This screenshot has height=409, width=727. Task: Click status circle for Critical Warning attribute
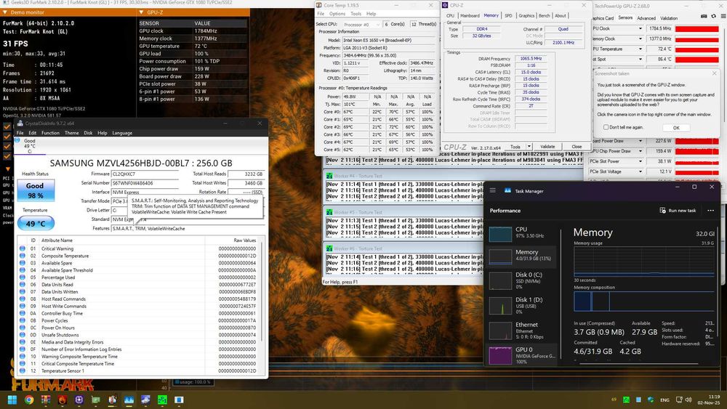tap(23, 248)
